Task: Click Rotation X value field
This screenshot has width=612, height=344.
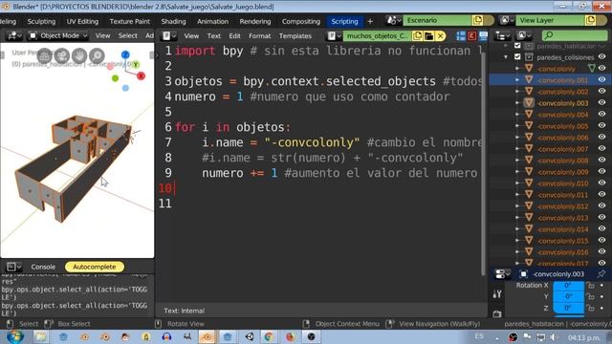Action: pos(569,286)
